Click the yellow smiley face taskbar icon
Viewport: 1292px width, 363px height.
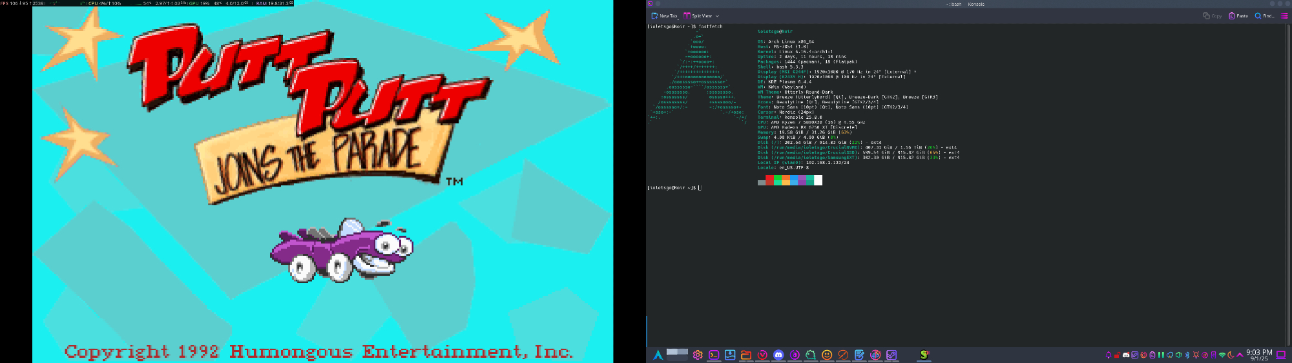click(827, 355)
